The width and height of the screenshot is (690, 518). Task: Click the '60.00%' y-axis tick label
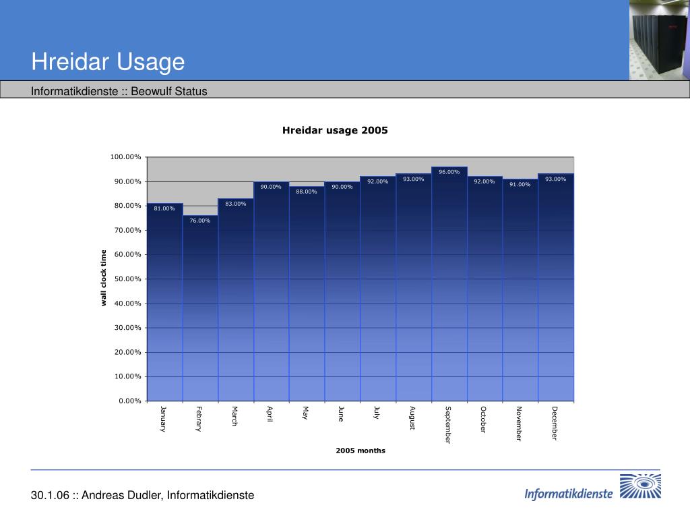(x=127, y=254)
